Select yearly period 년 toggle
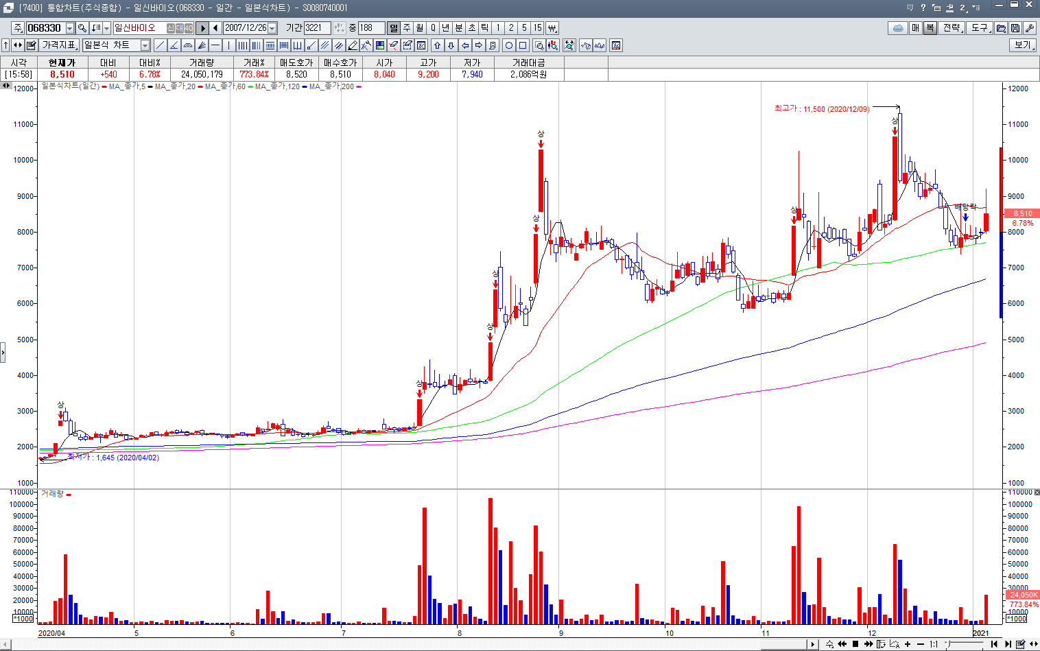The image size is (1040, 651). point(446,28)
